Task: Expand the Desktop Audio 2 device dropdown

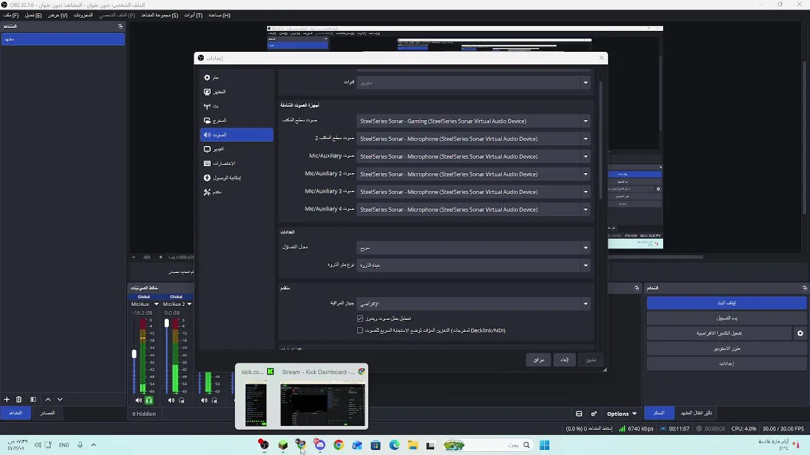Action: (473, 139)
